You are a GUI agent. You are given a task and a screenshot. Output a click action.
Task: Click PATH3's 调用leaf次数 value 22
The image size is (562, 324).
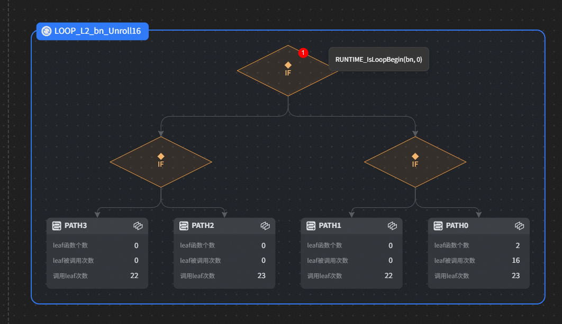pos(134,276)
